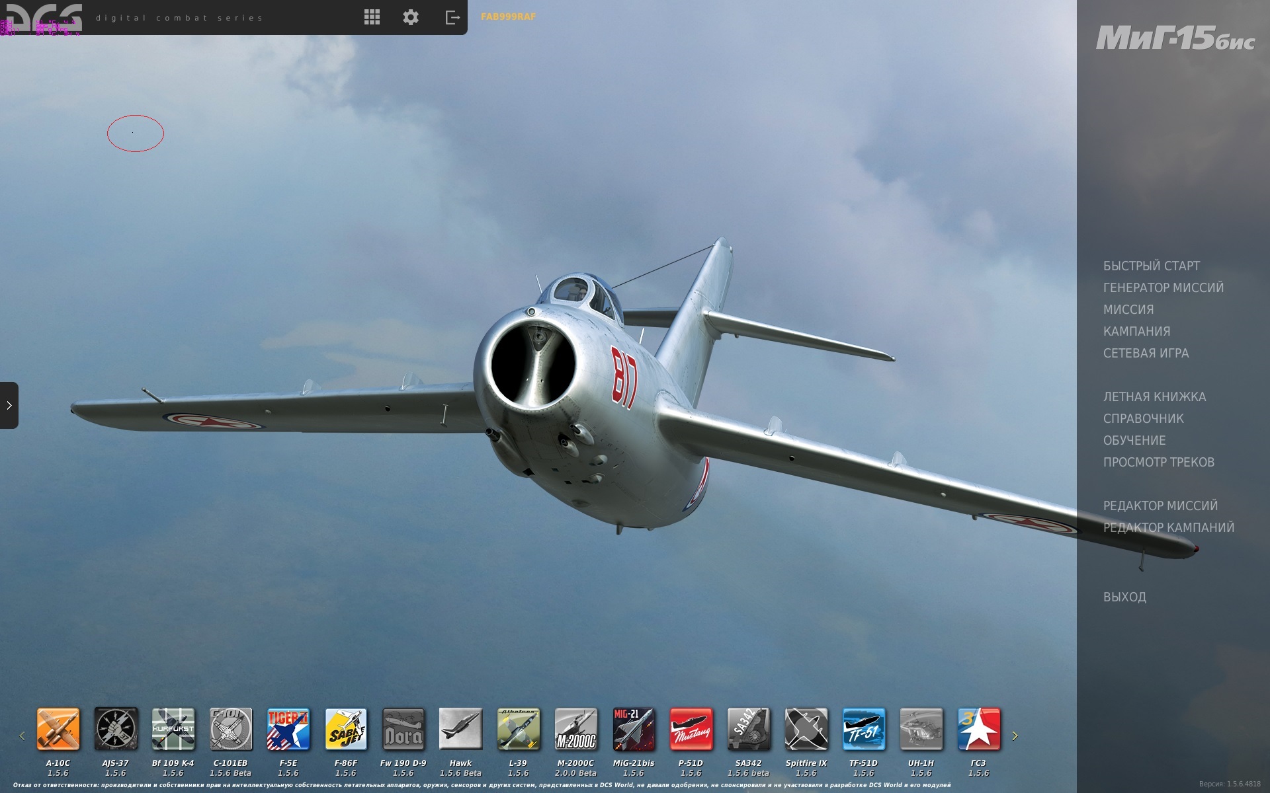Image resolution: width=1270 pixels, height=793 pixels.
Task: Click the 'MiG-21bis' label text
Action: click(x=633, y=763)
